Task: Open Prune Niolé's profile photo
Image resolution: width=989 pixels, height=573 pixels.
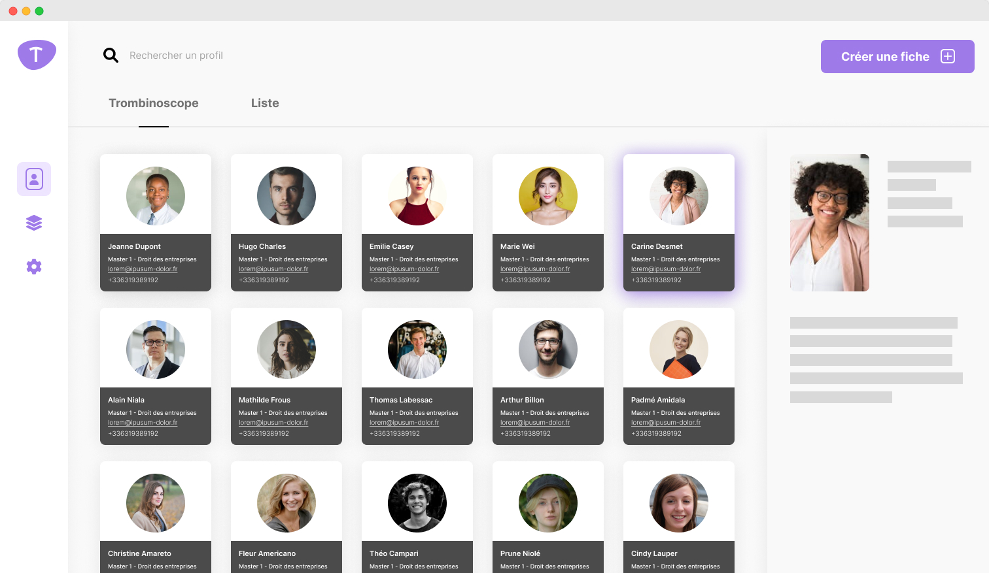Action: [x=548, y=503]
